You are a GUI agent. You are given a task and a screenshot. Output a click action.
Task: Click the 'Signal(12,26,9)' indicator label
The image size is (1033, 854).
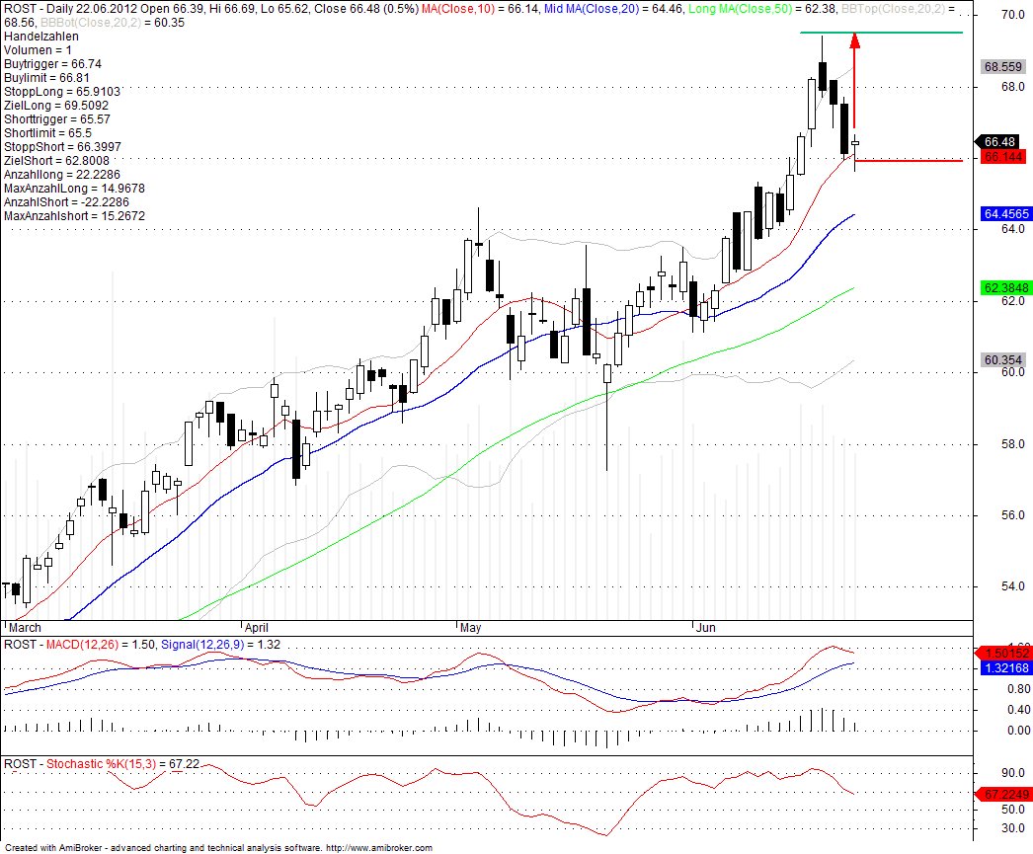click(x=202, y=644)
